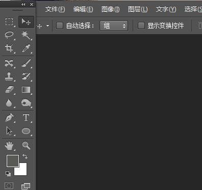Screen dimensions: 202x190
Task: Select the Gradient tool
Action: click(26, 90)
